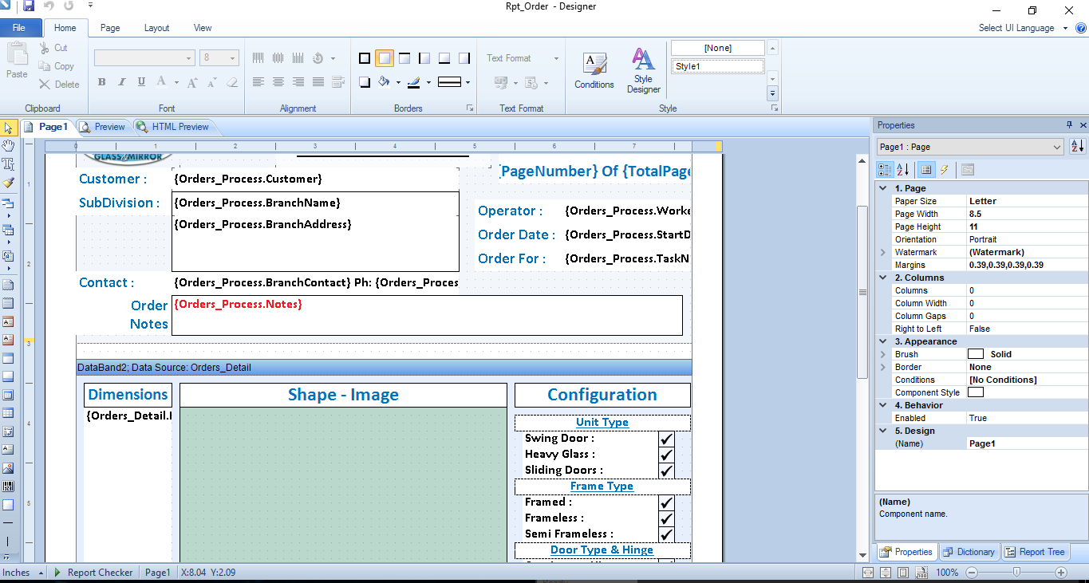Switch to the View ribbon tab
This screenshot has width=1089, height=583.
pos(203,28)
